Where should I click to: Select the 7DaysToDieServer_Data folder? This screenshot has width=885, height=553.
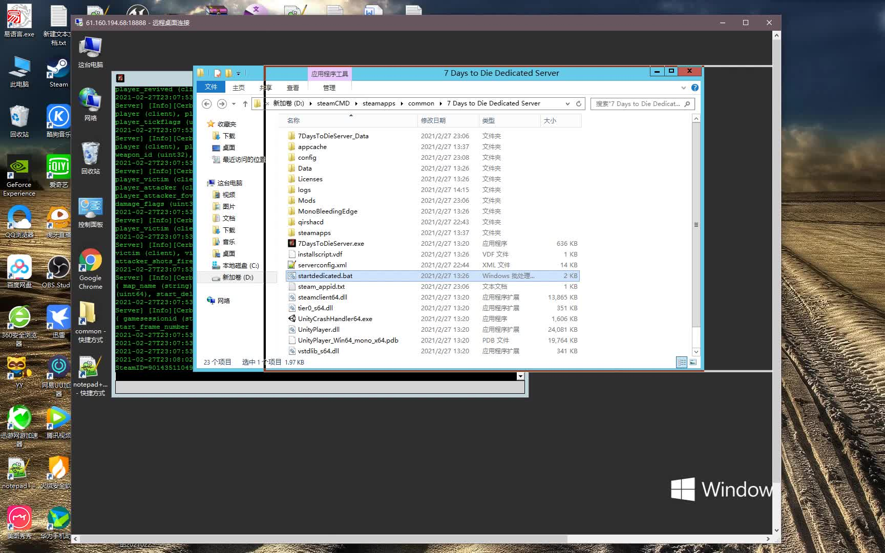[333, 136]
